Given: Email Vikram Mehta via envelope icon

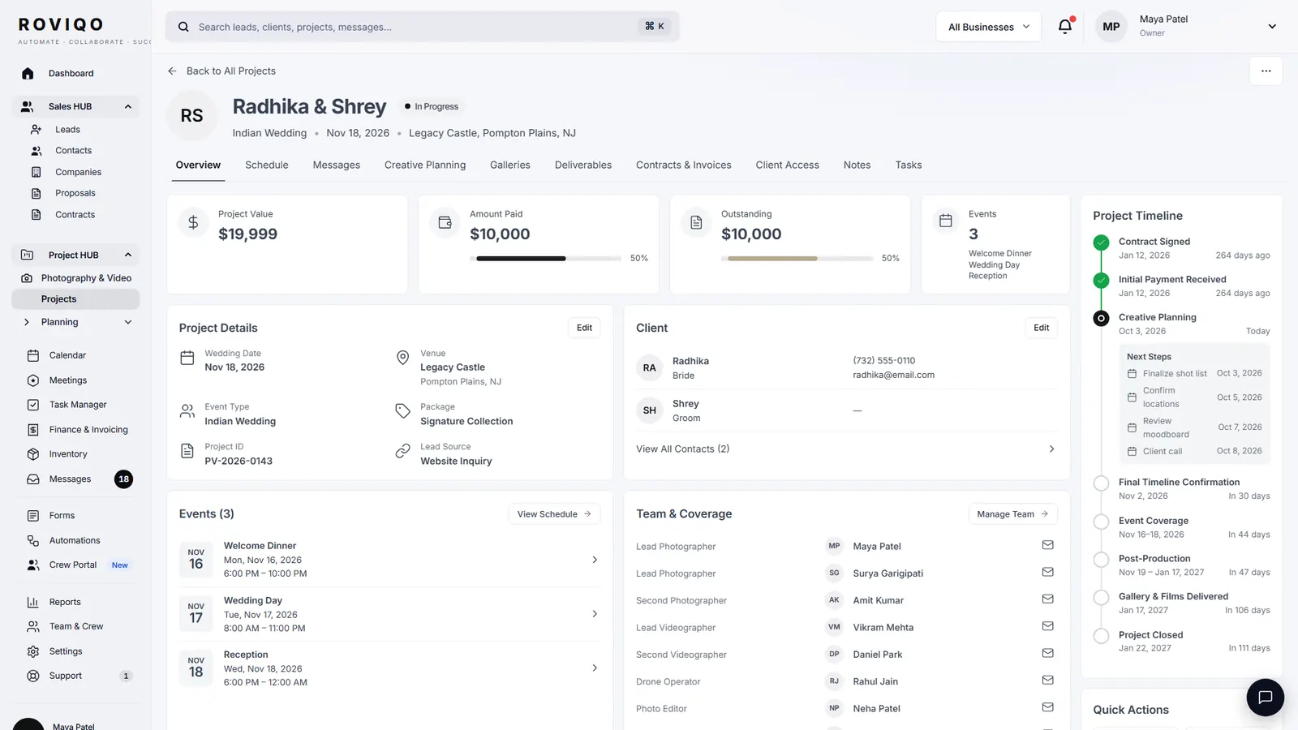Looking at the screenshot, I should click(x=1047, y=626).
